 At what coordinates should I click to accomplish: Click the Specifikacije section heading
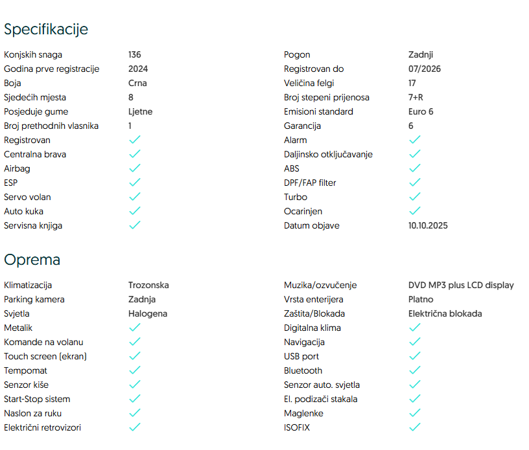pos(46,29)
